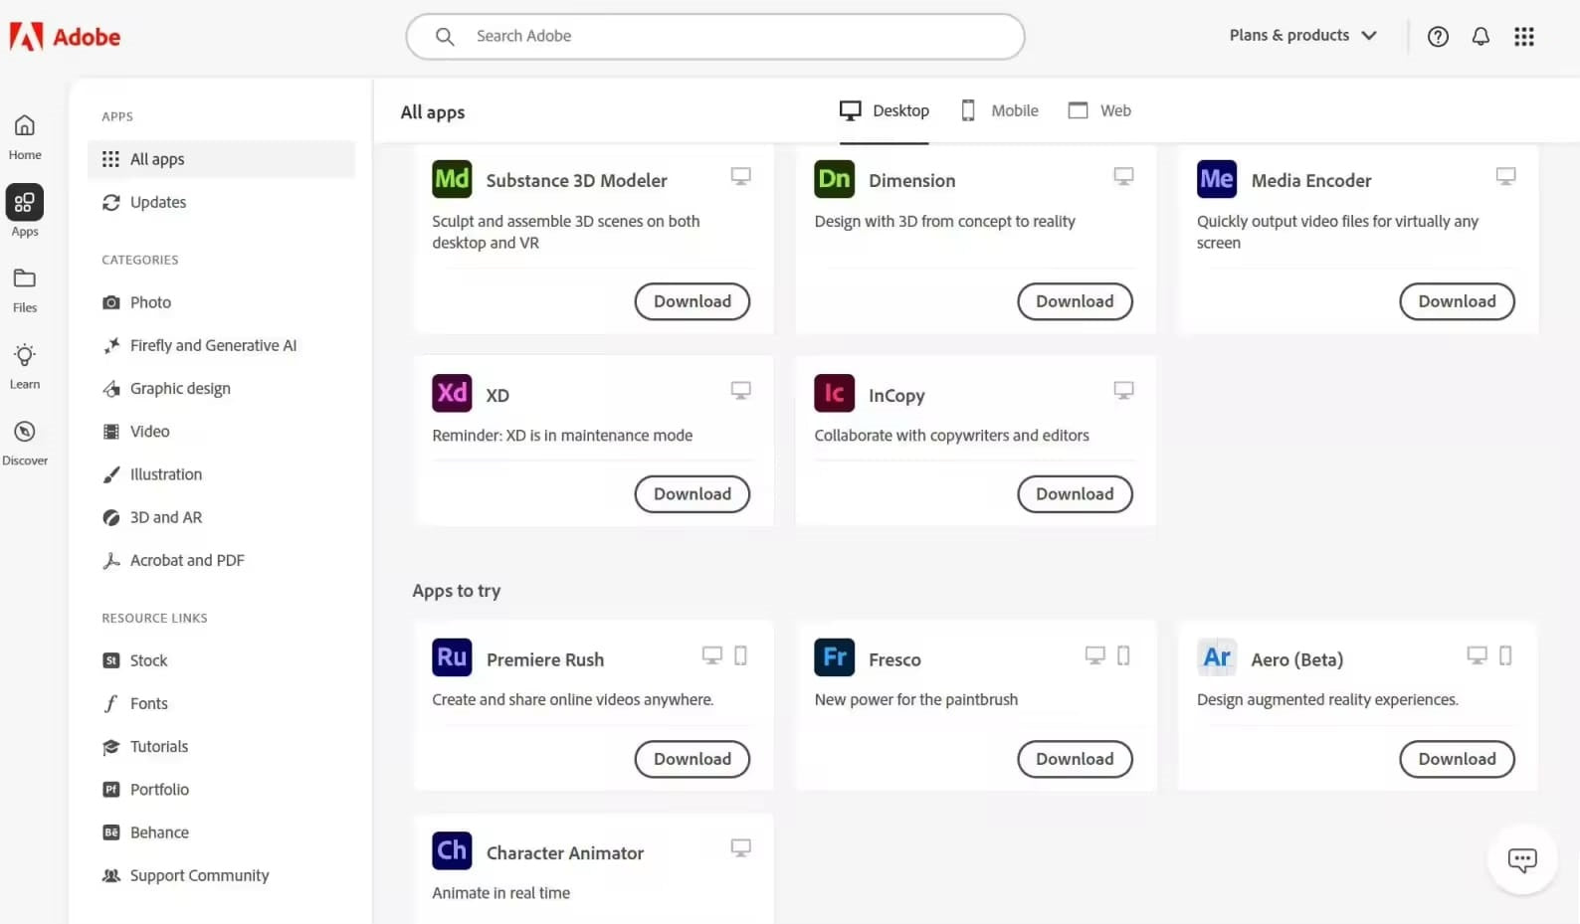Open Discover in the left rail

(x=25, y=444)
